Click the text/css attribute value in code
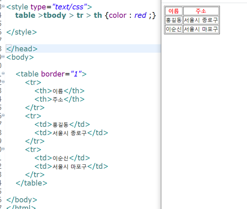247x209 pixels. click(70, 7)
